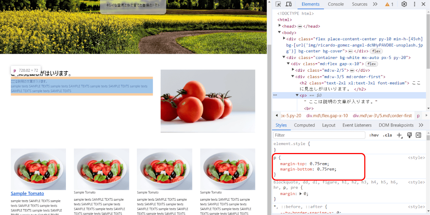Focus the Styles Filter input field

[x=320, y=135]
